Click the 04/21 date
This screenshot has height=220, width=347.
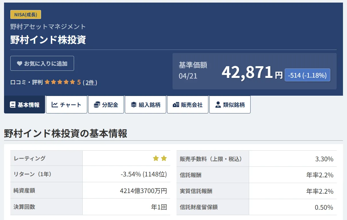coord(188,76)
